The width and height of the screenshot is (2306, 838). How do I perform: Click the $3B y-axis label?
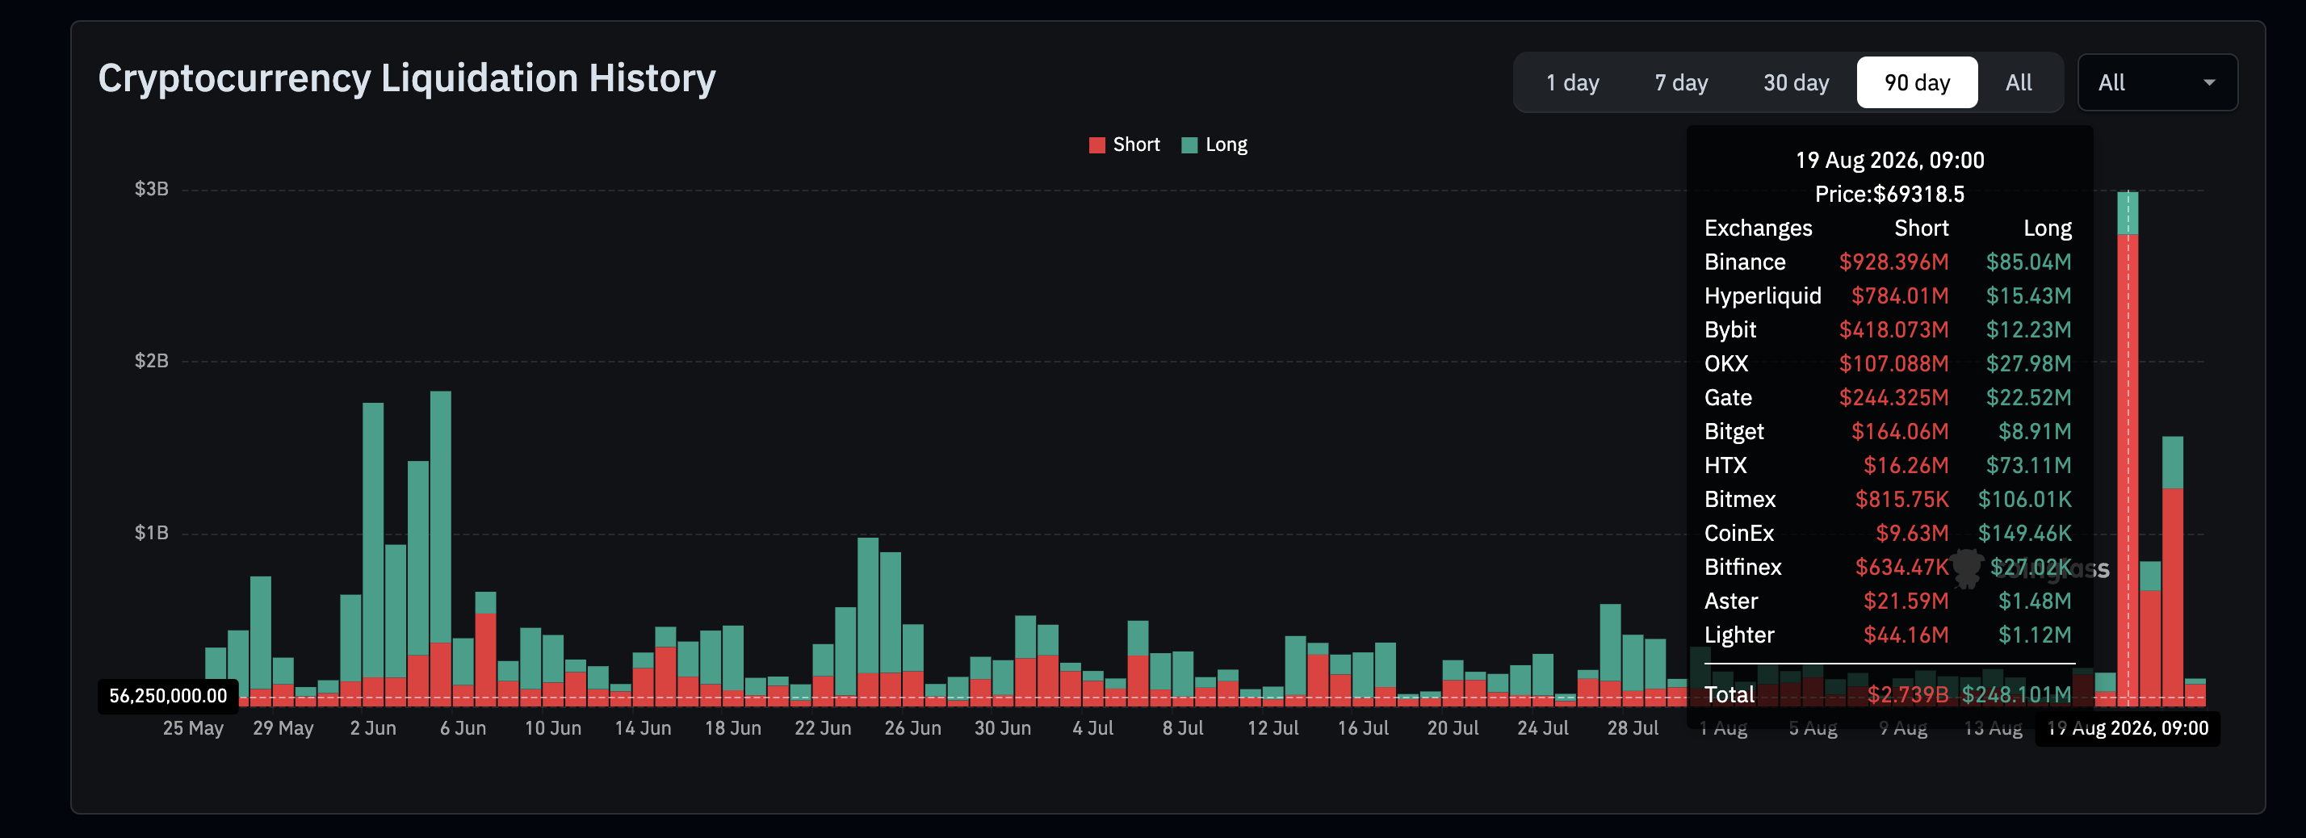point(151,189)
